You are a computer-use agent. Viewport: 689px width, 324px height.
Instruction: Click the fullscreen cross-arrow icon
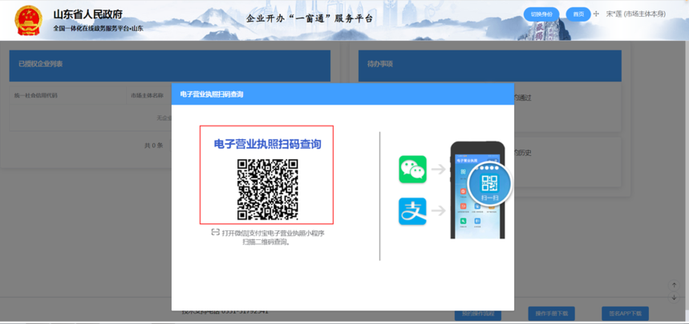(x=596, y=14)
